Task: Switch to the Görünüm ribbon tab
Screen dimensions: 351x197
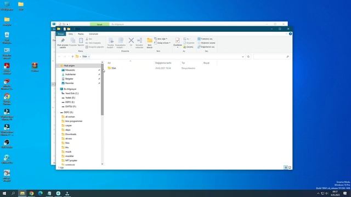Action: click(93, 34)
